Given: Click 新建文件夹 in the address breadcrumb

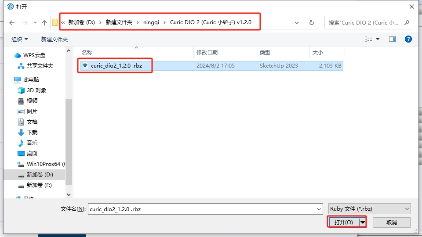Looking at the screenshot, I should 119,22.
